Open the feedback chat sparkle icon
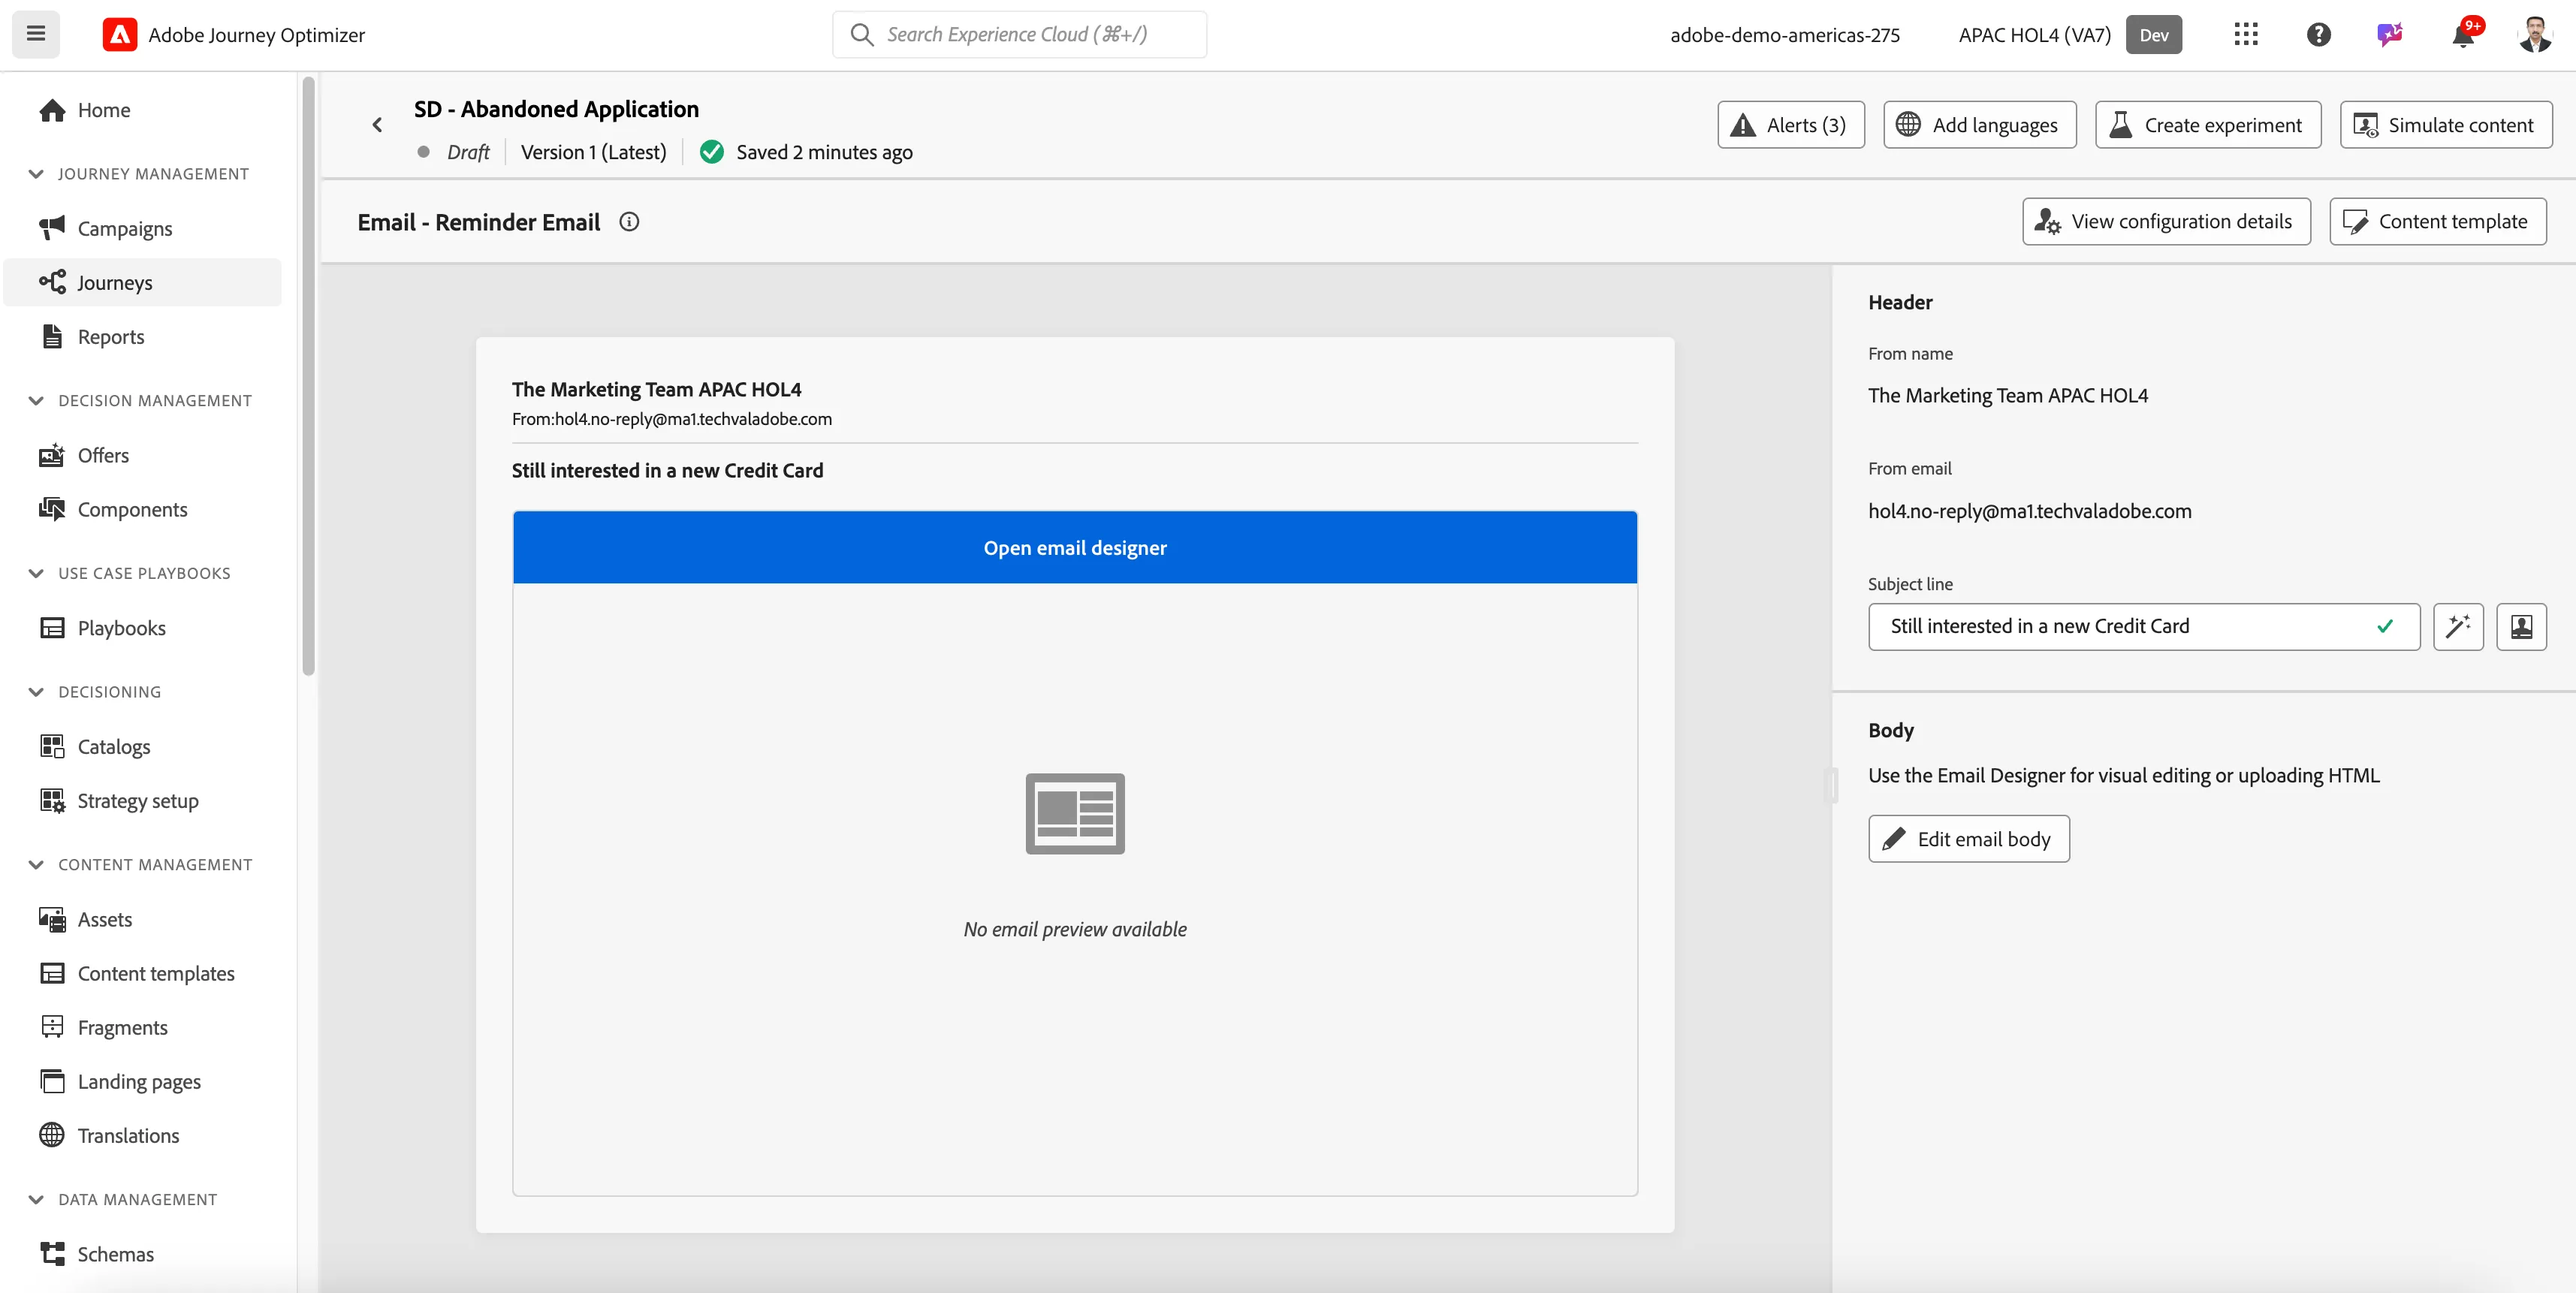 tap(2390, 34)
